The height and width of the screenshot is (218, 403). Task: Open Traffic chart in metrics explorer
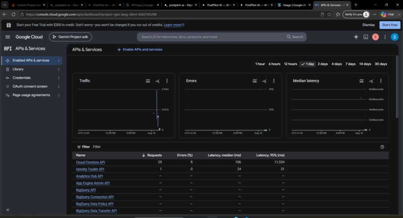(157, 81)
